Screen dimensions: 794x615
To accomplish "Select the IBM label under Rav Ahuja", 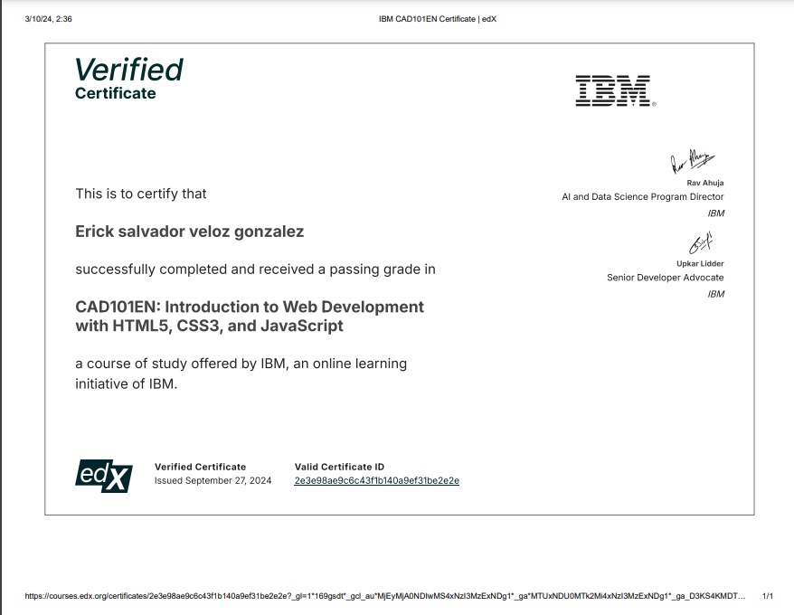I will 717,213.
